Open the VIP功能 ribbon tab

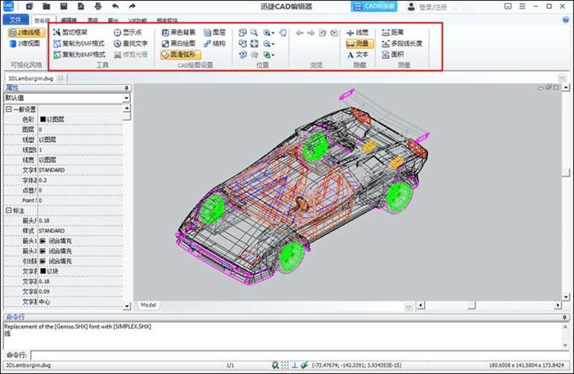click(138, 21)
